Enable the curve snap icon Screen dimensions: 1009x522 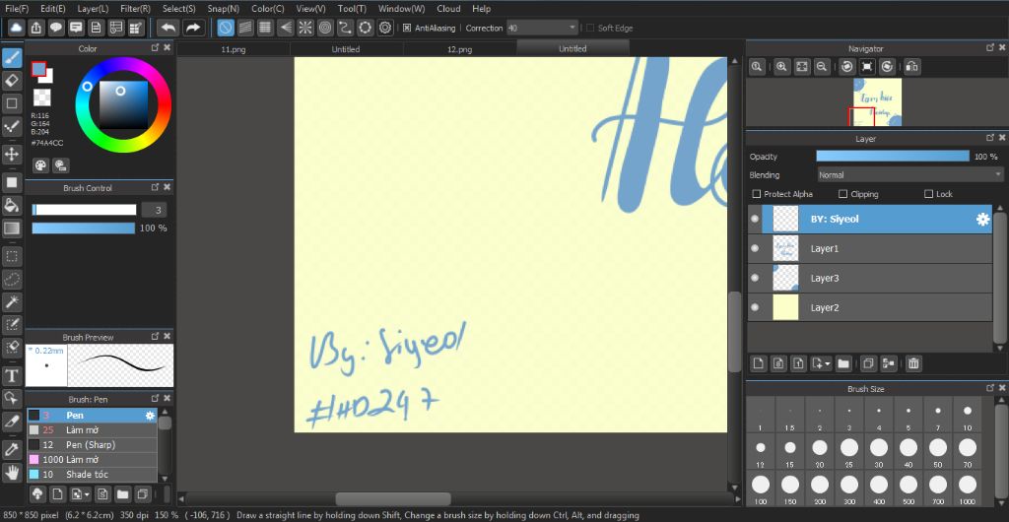[x=345, y=28]
